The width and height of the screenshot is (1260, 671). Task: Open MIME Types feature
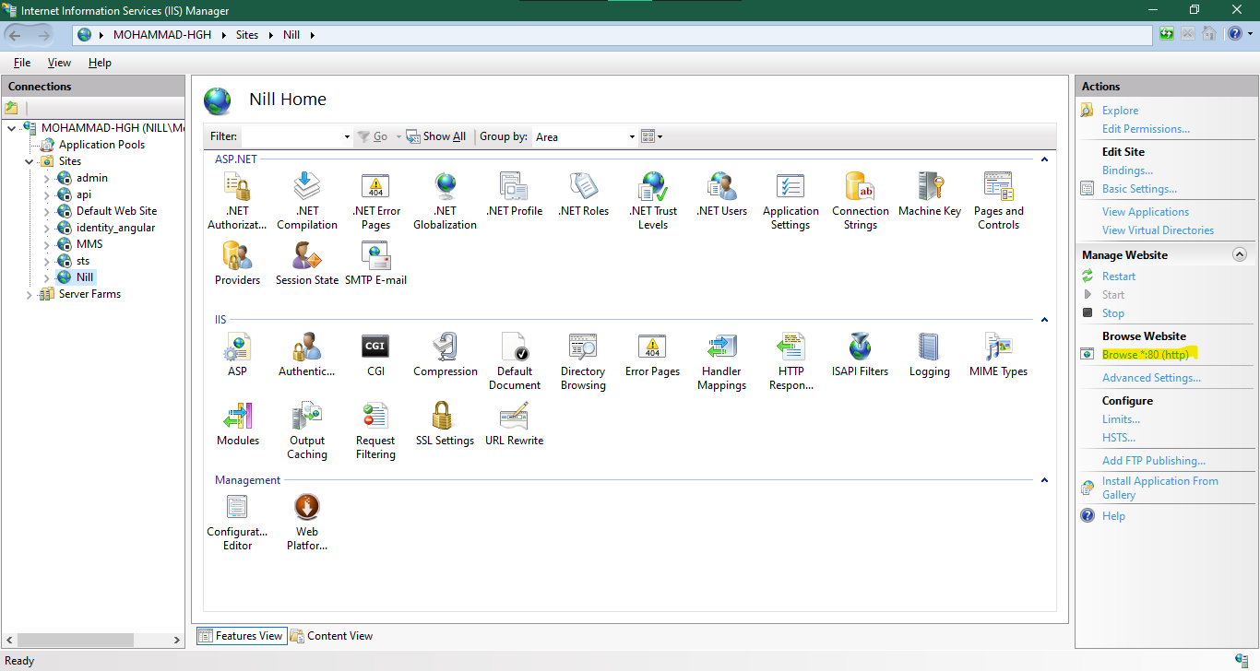999,355
